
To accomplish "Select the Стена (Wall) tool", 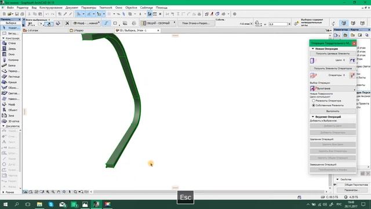I will (10, 43).
